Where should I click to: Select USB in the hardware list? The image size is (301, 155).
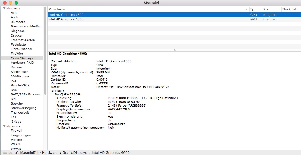tap(14, 117)
